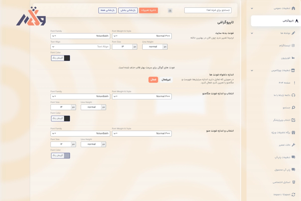Click the بازنشانی همه reset all button
Screen dimensions: 301x201
107,11
